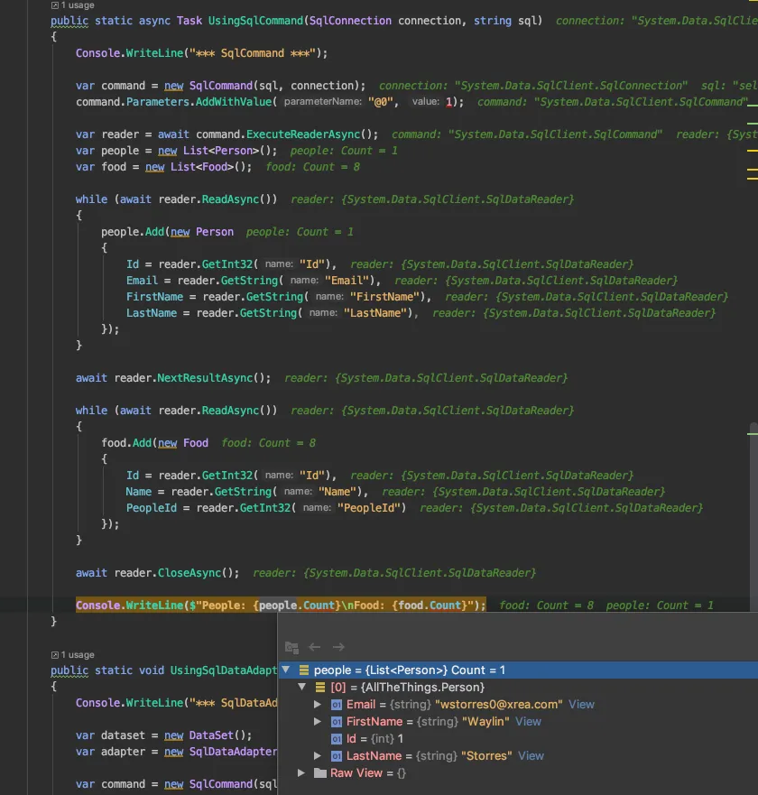Click the SqlConnection parameter type

tap(350, 21)
